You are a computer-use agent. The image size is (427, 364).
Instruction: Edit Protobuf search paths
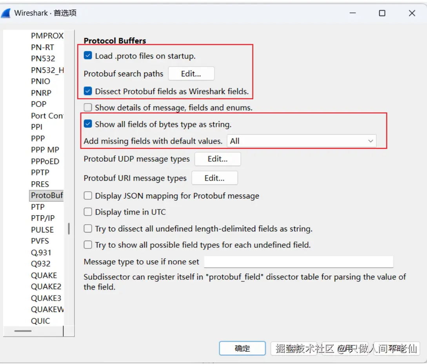[x=191, y=74]
